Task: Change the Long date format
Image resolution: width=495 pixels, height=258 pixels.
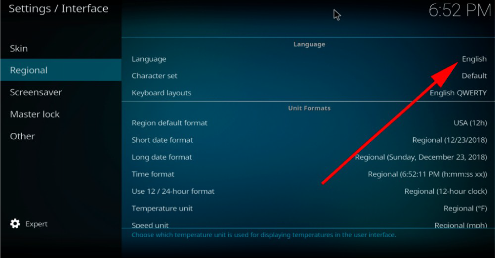Action: click(x=308, y=157)
